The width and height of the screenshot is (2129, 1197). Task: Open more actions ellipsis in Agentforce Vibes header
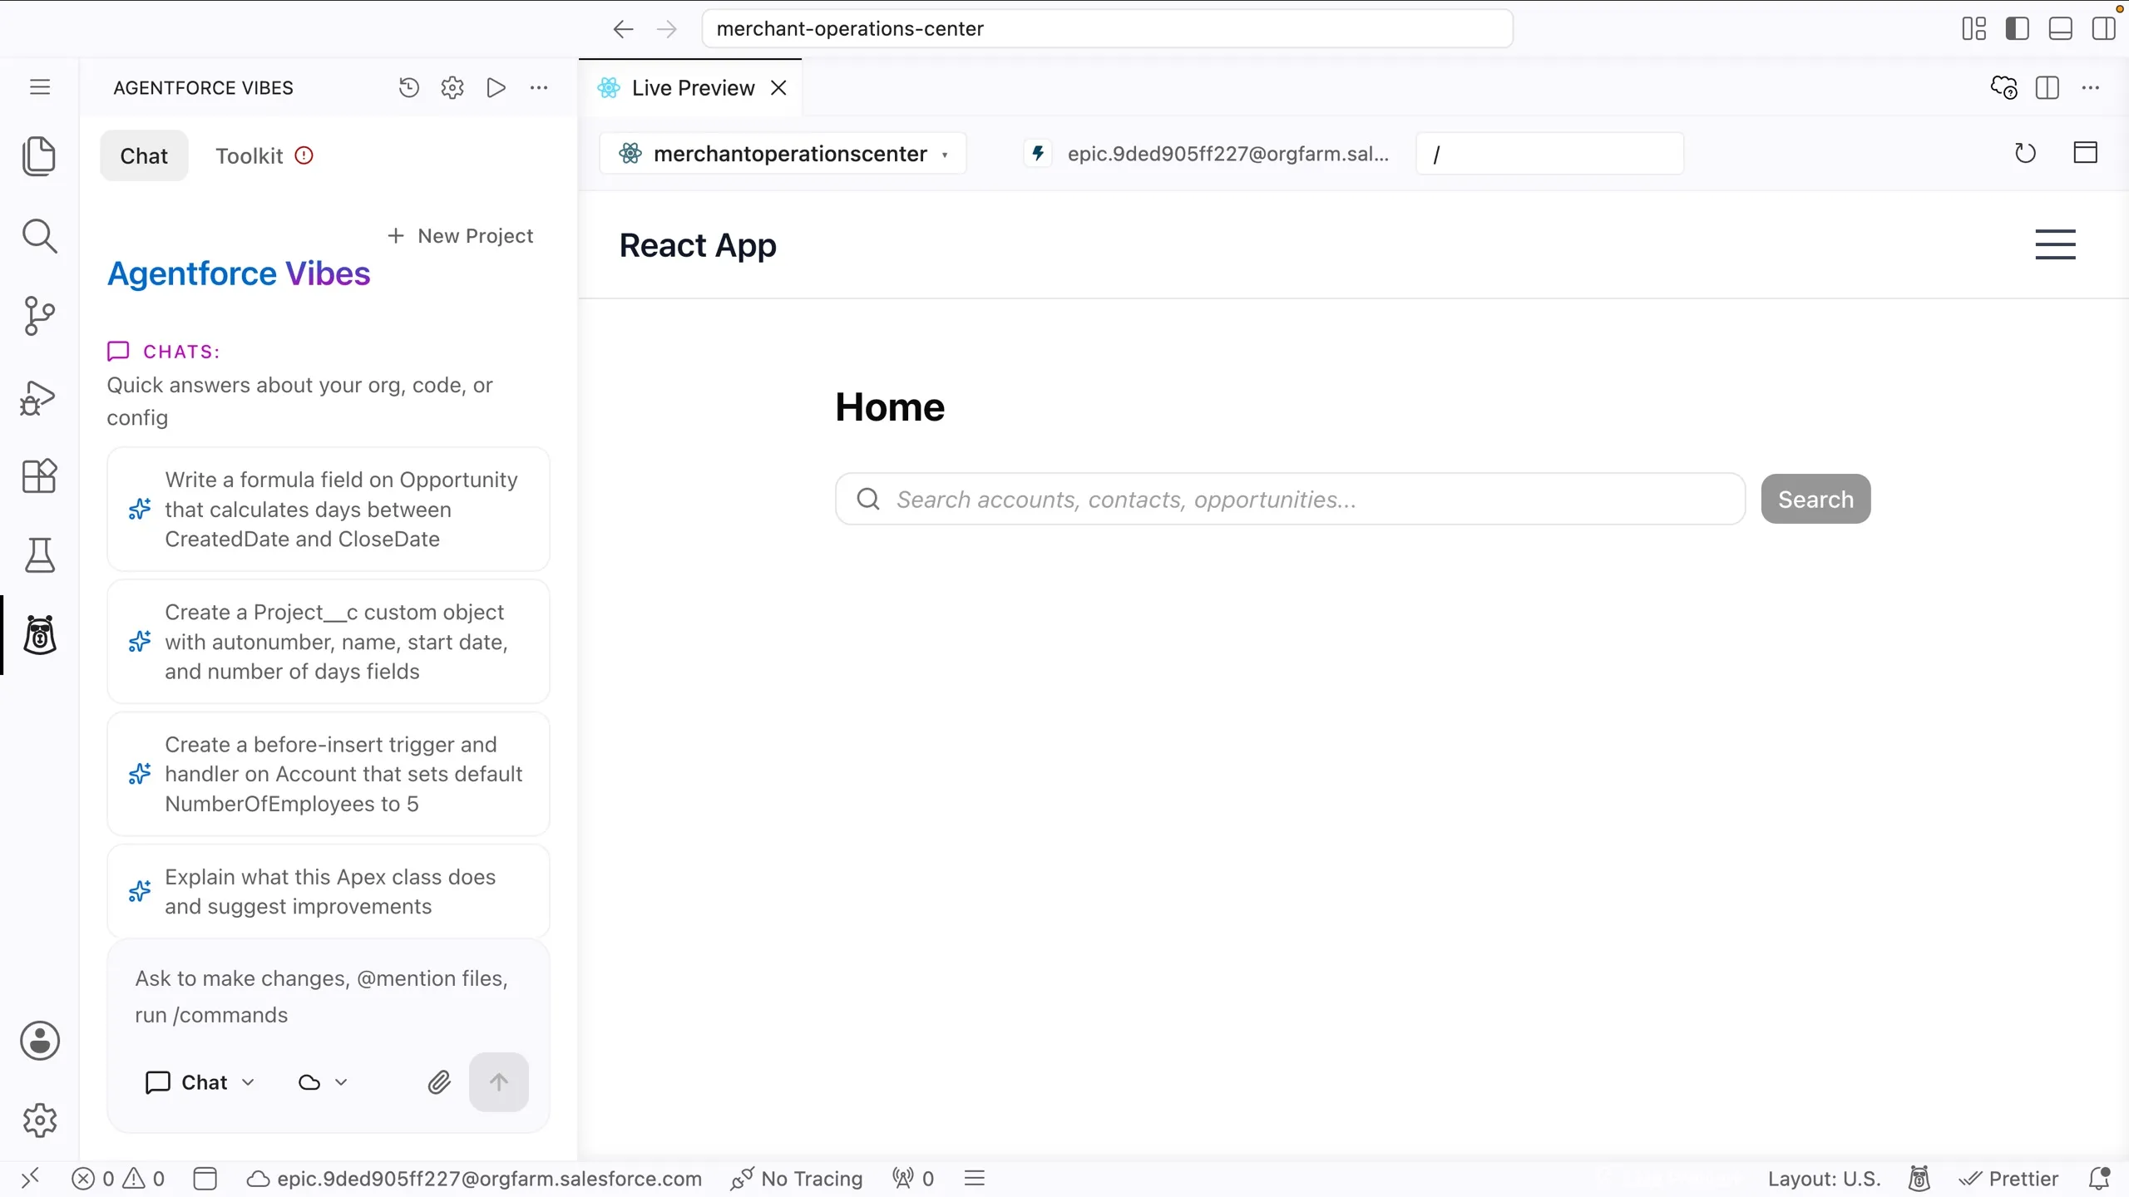click(539, 87)
